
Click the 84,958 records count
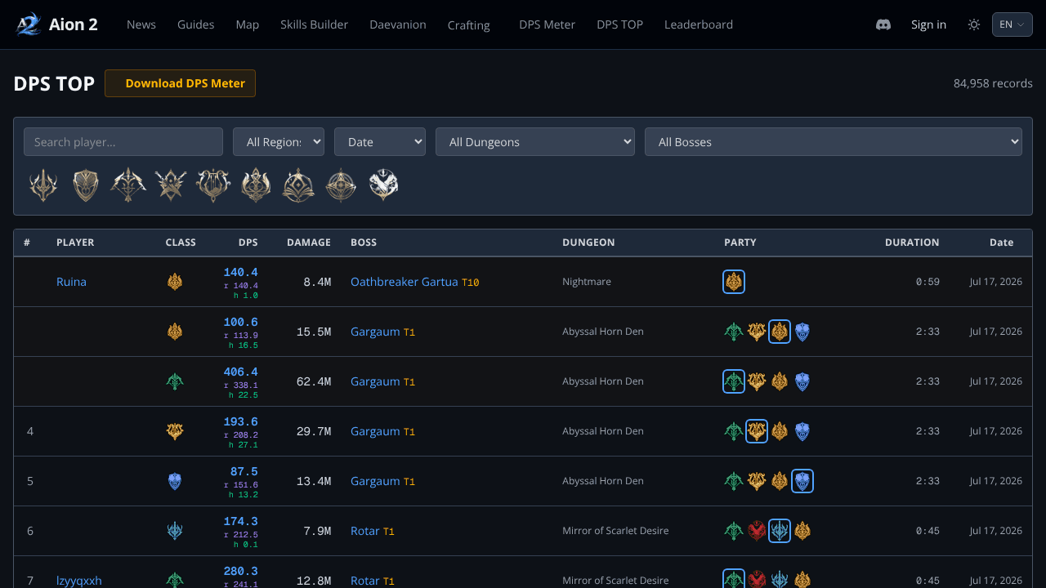993,83
